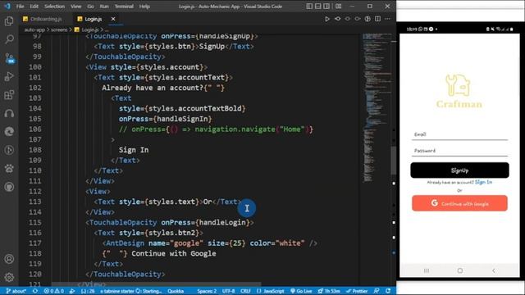Click the Run Code play icon
The image size is (525, 295).
pyautogui.click(x=327, y=19)
